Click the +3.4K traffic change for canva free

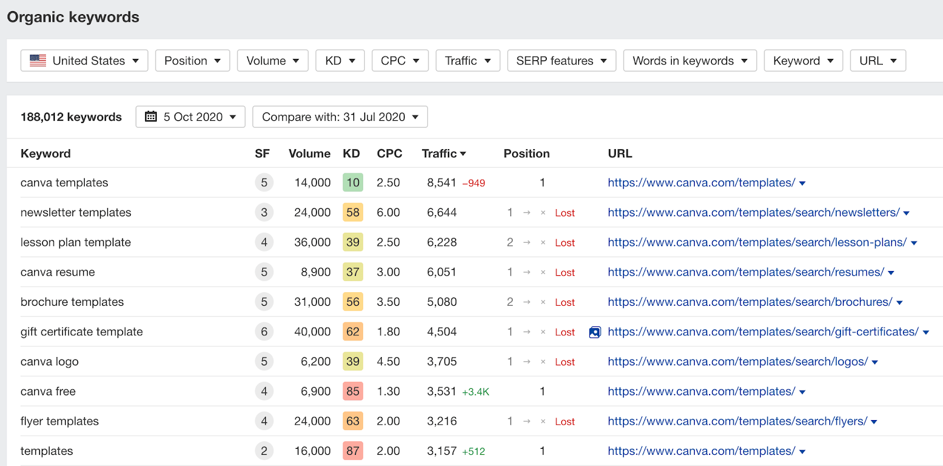[x=476, y=392]
